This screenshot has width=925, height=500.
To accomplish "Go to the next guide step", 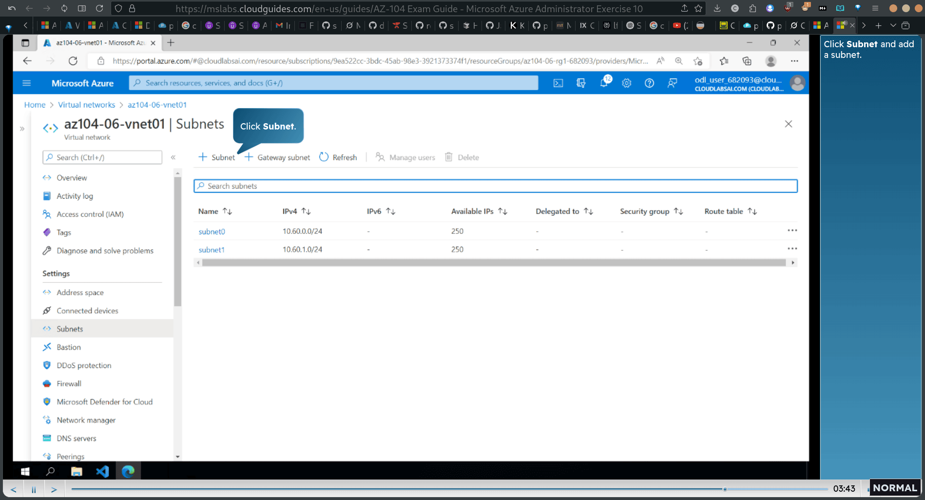I will click(x=54, y=489).
